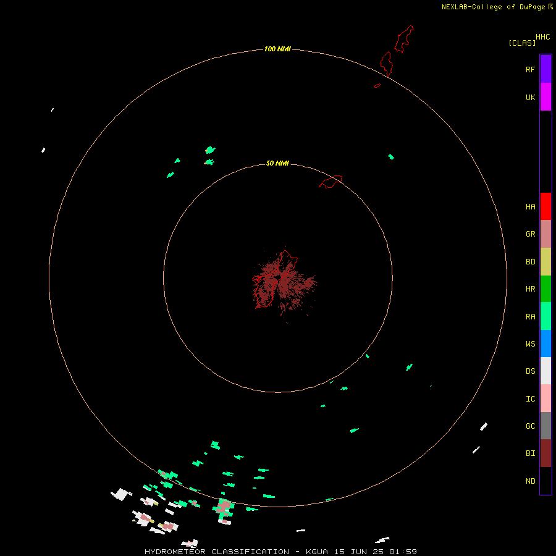Click the "UK" legend label
The height and width of the screenshot is (556, 556).
tap(531, 97)
